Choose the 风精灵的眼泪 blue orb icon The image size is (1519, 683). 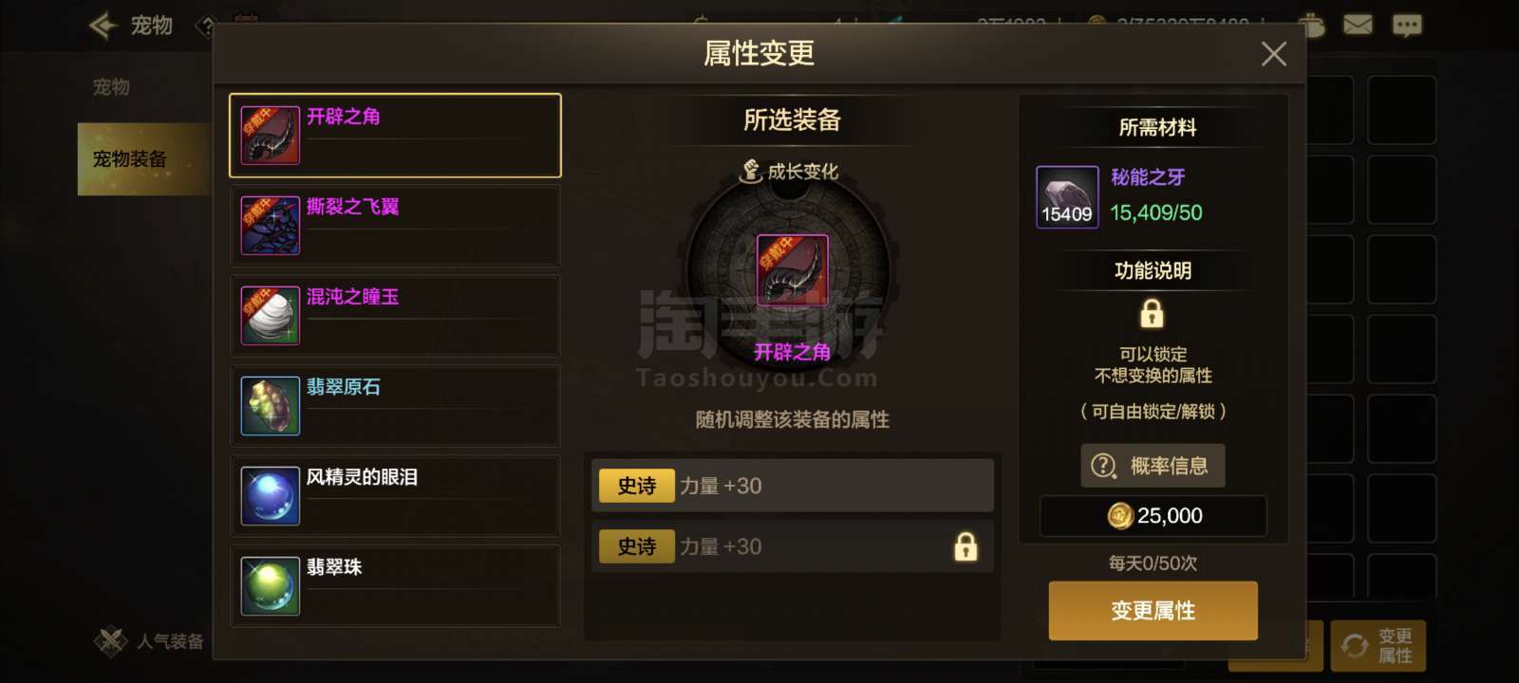271,495
